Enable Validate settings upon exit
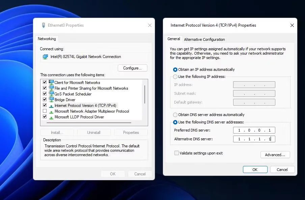 coord(176,152)
